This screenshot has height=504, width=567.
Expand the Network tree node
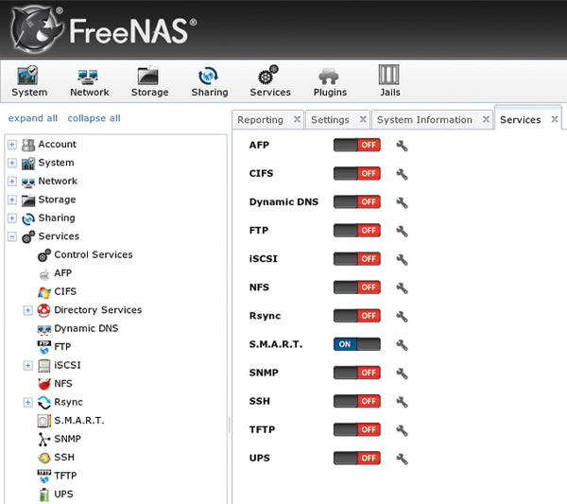coord(12,182)
